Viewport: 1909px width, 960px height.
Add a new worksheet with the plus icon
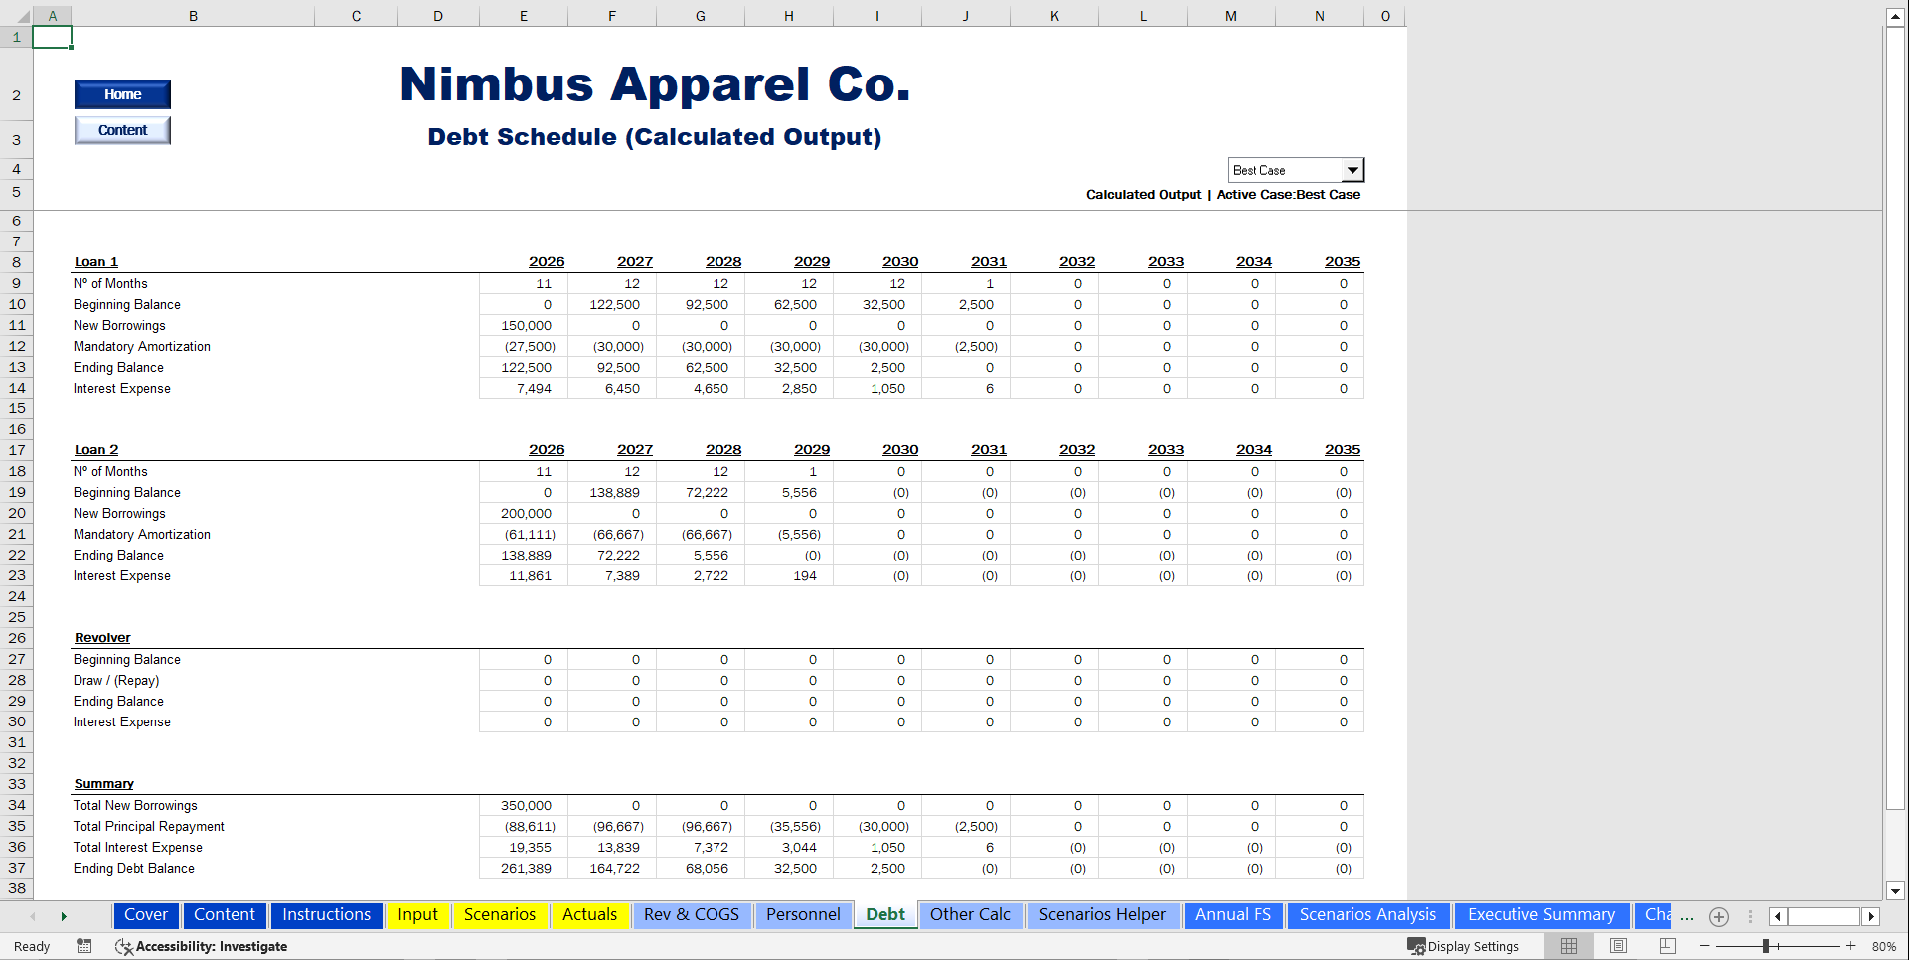click(x=1719, y=917)
